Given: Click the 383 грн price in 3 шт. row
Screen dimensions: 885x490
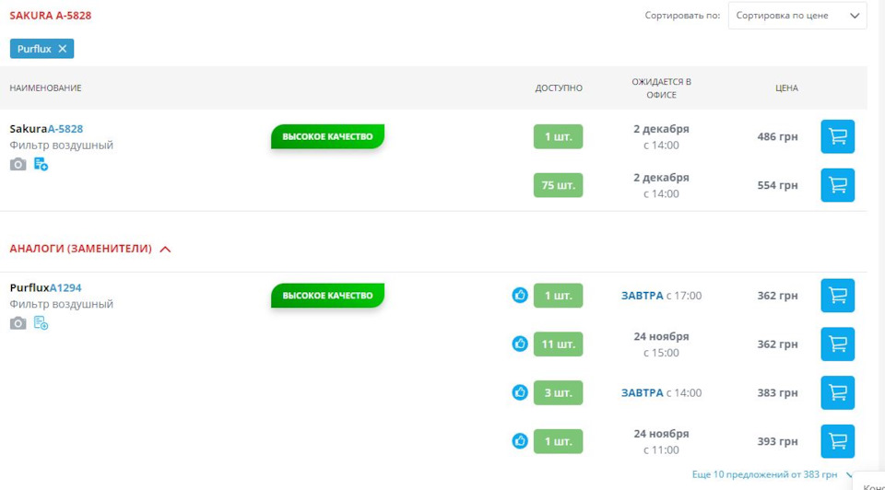Looking at the screenshot, I should tap(777, 392).
